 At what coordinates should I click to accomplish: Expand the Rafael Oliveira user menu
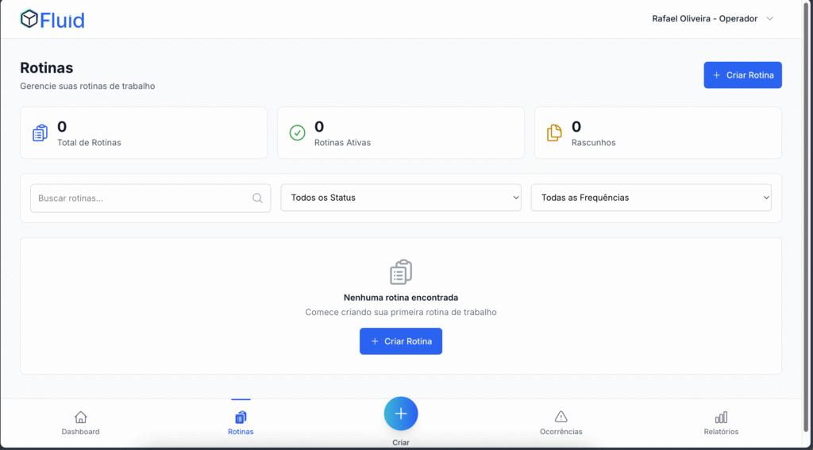pos(712,19)
